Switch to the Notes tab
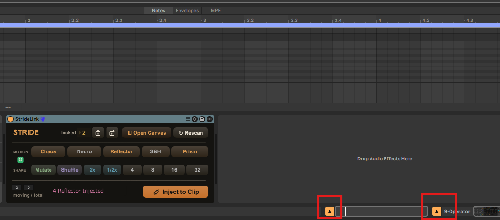Viewport: 500px width, 220px height. pos(158,11)
